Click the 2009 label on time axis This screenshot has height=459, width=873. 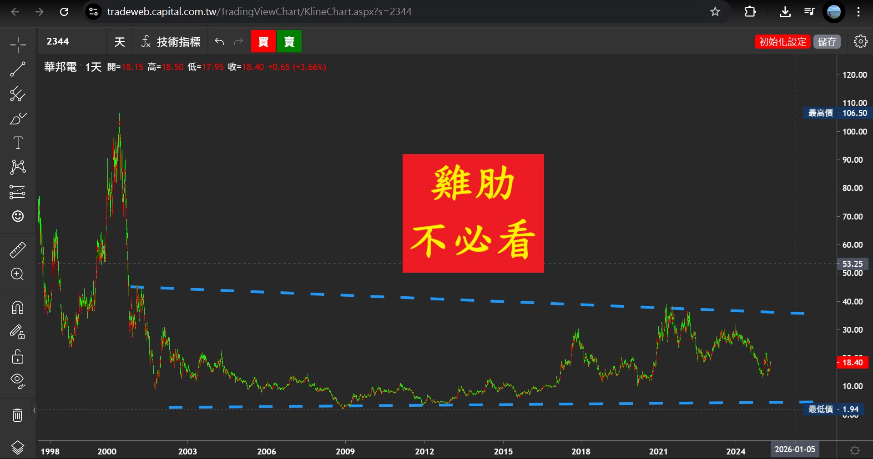click(345, 451)
